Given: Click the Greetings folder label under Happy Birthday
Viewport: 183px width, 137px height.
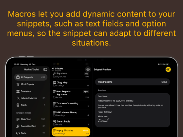Looking at the screenshot, I should tap(60, 133).
